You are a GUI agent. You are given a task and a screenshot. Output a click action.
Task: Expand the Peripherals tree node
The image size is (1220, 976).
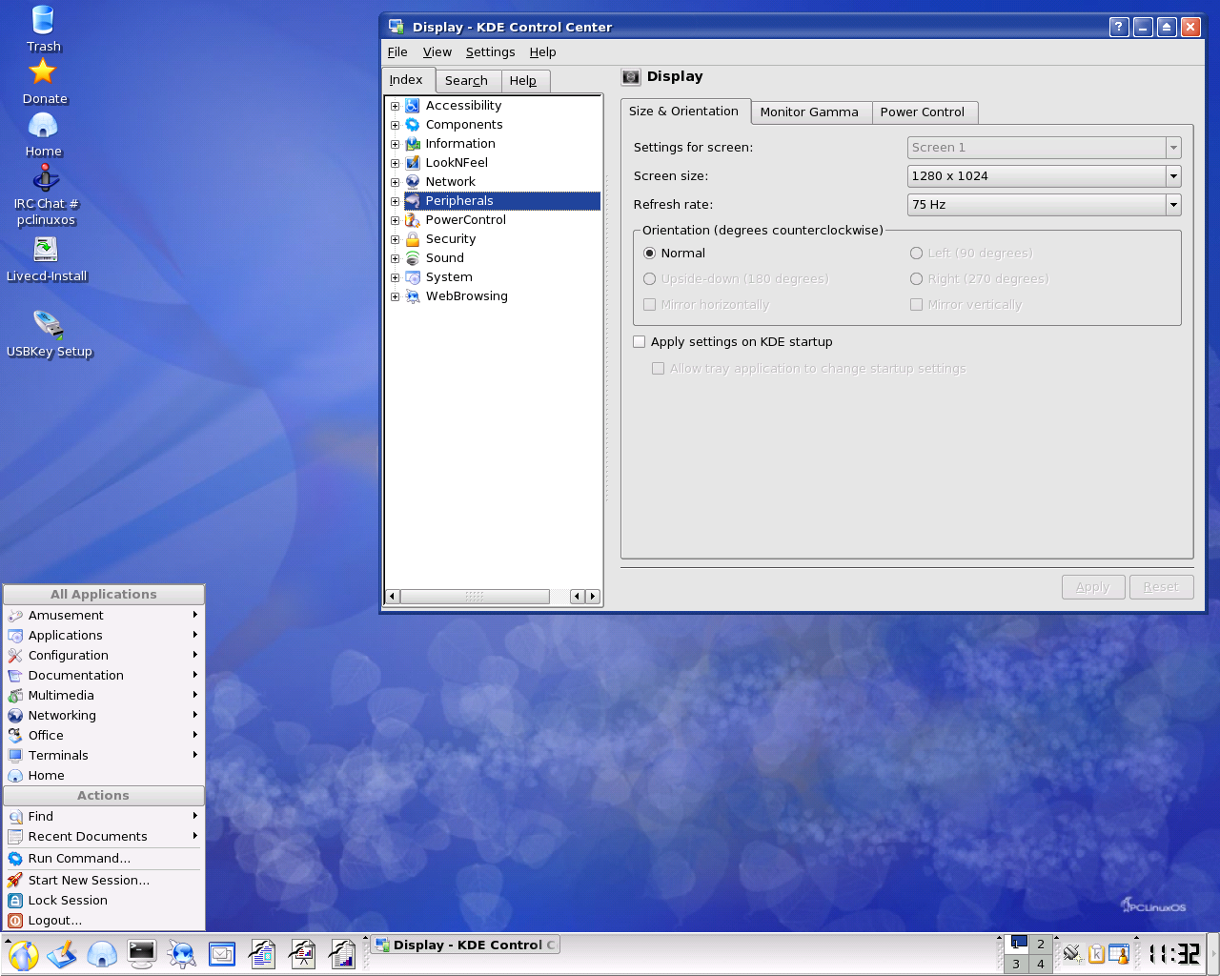pos(395,201)
